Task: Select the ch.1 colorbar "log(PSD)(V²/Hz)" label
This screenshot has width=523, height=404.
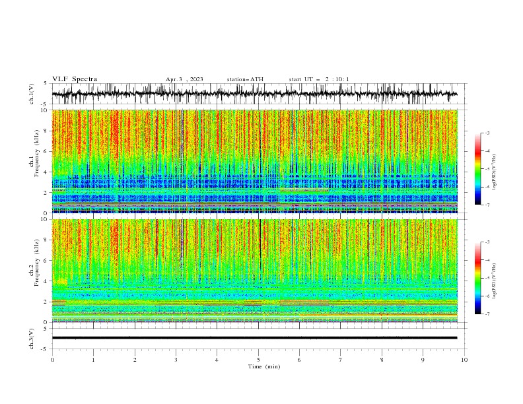Action: tap(495, 172)
